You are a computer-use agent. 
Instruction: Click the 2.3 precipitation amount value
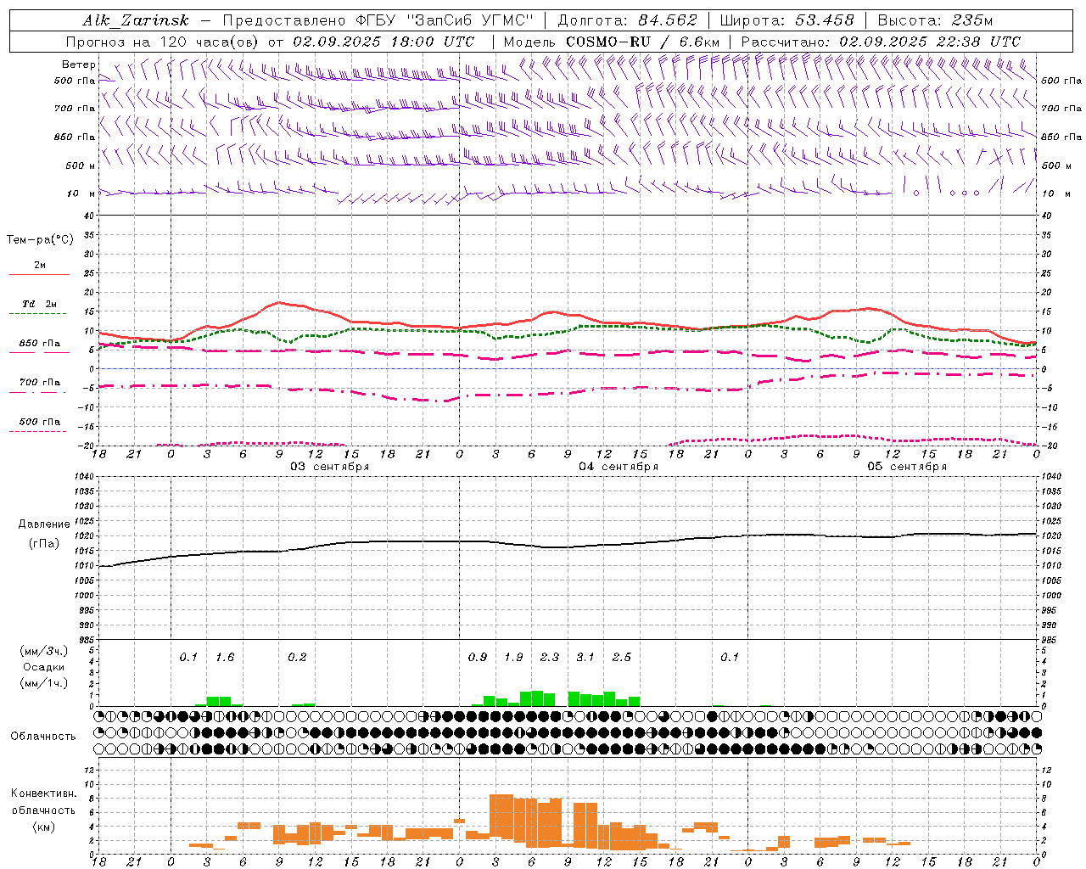[550, 657]
